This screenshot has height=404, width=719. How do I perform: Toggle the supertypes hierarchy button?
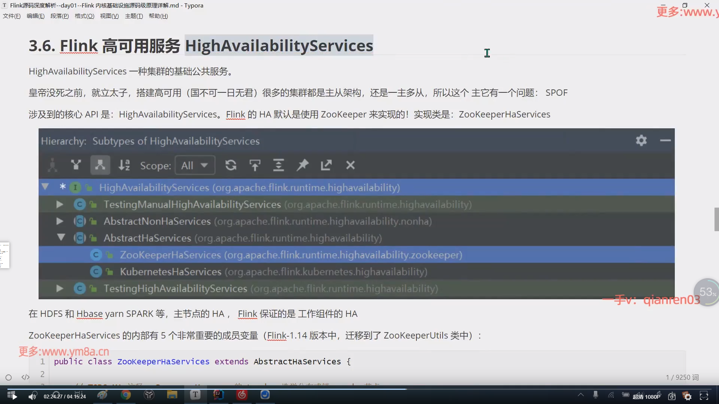pyautogui.click(x=76, y=165)
